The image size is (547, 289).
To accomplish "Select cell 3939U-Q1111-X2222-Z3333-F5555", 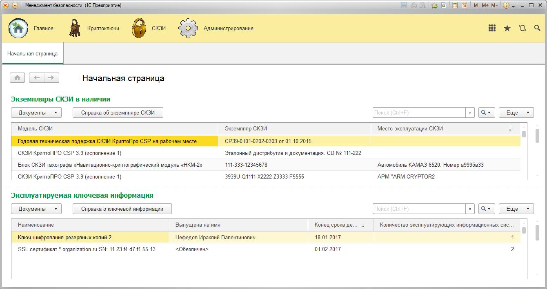I will pyautogui.click(x=295, y=176).
